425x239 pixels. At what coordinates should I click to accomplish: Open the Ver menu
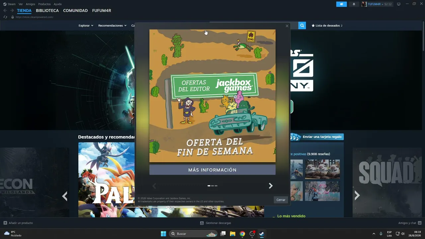[x=21, y=4]
